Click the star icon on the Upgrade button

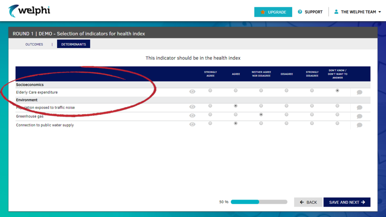click(263, 12)
